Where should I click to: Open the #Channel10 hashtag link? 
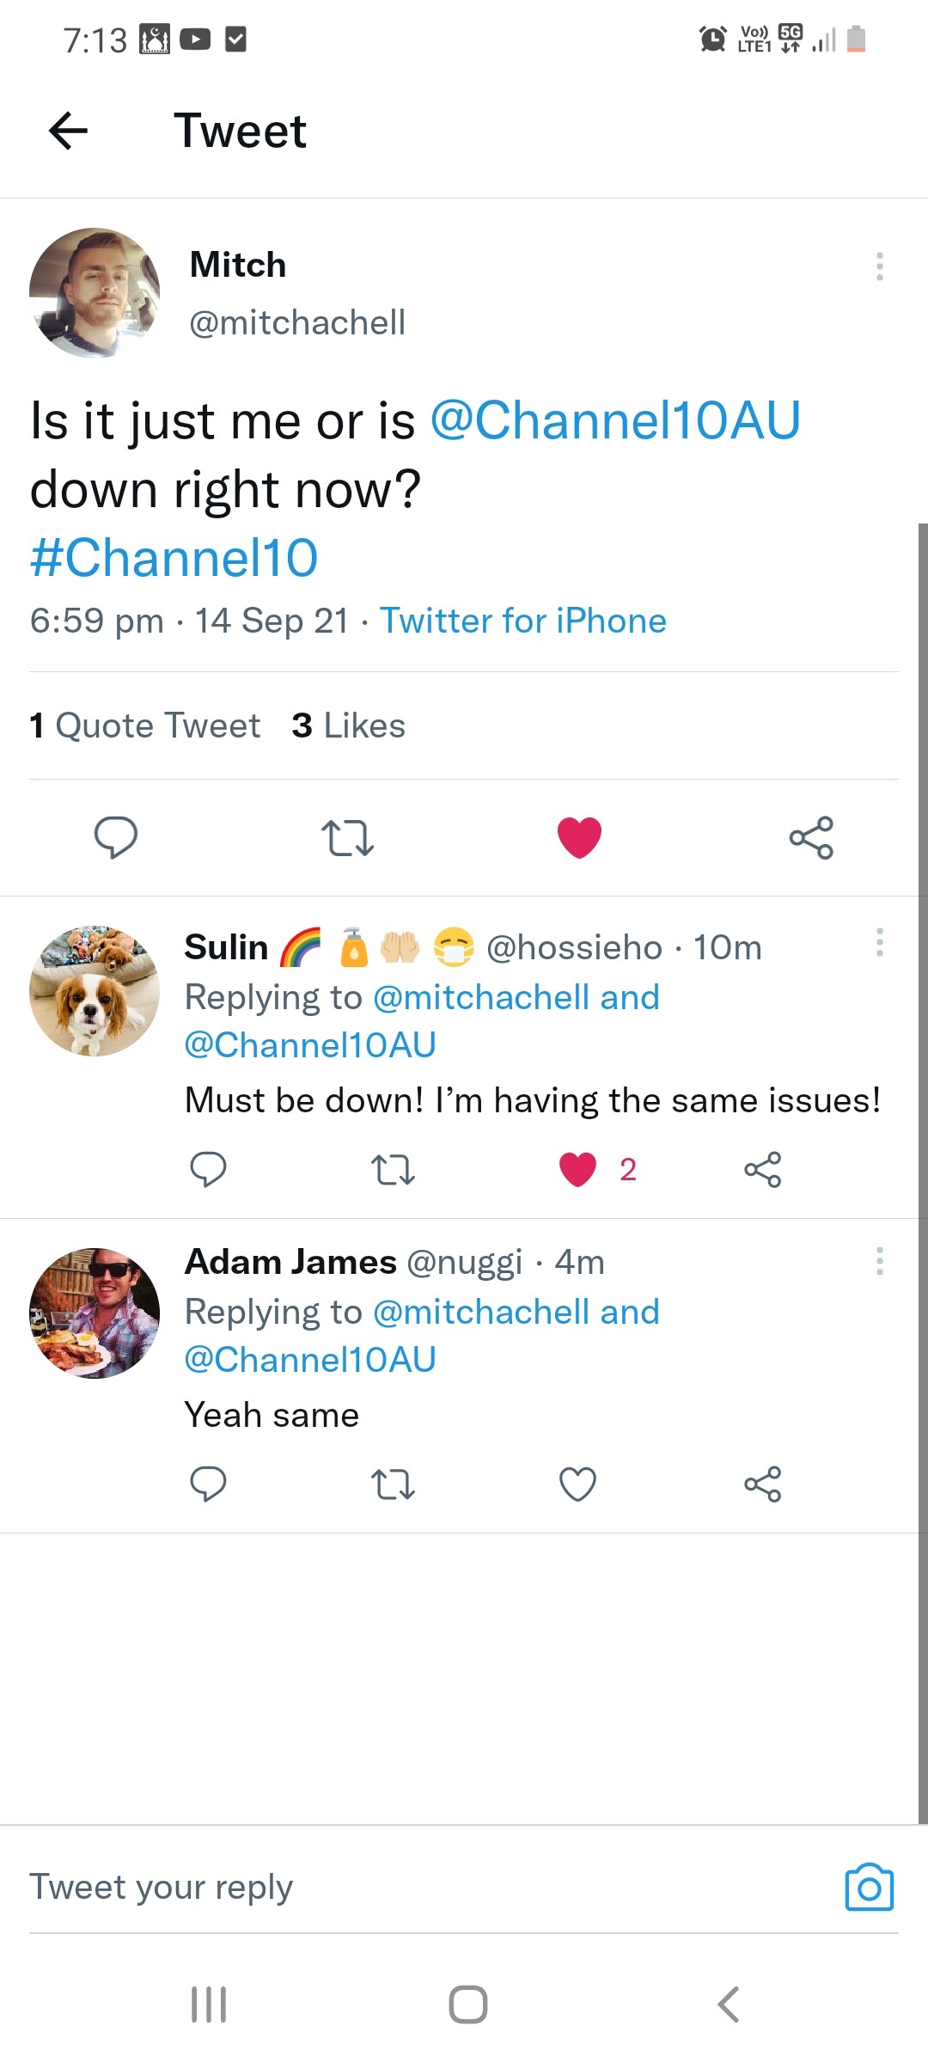pyautogui.click(x=174, y=557)
